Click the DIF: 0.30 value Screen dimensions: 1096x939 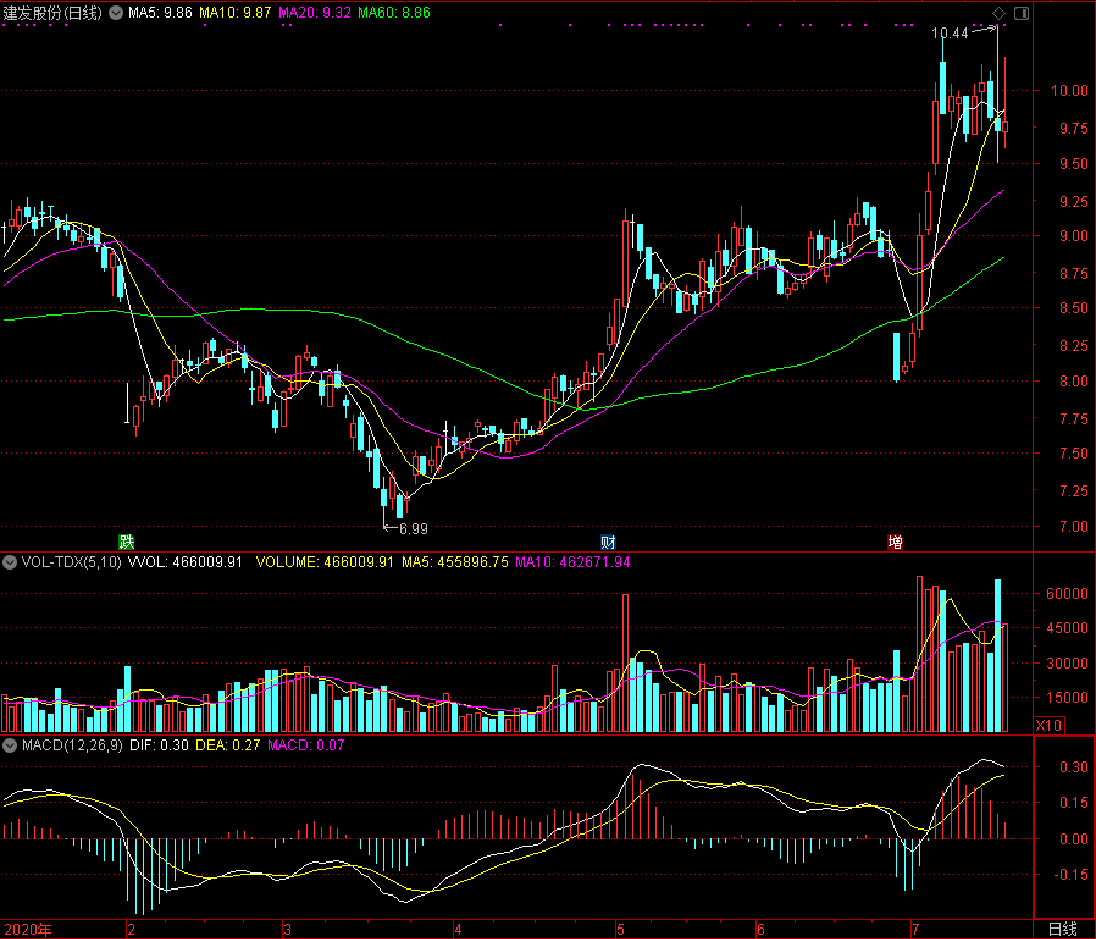click(x=159, y=745)
